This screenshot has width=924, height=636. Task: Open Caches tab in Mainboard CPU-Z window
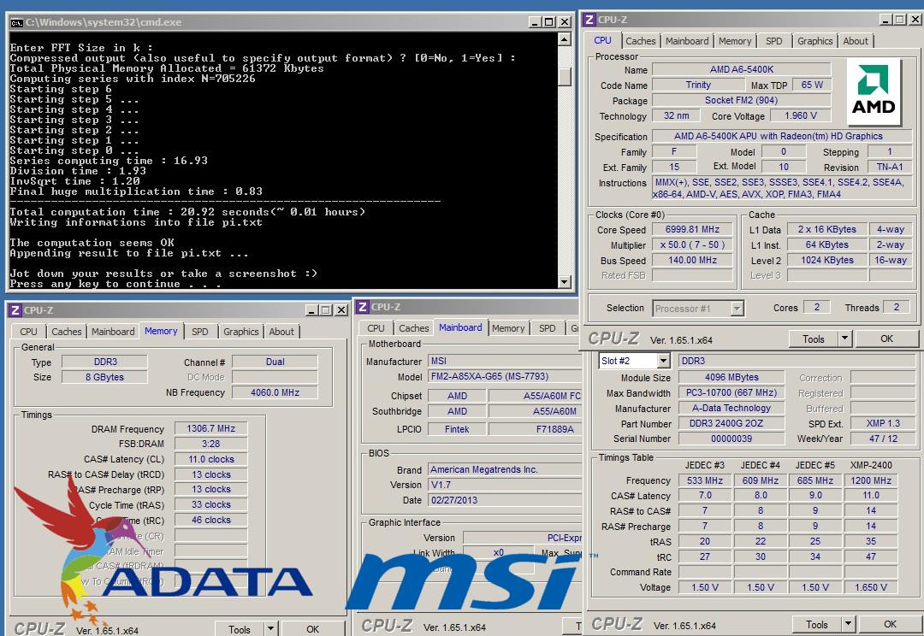(414, 328)
